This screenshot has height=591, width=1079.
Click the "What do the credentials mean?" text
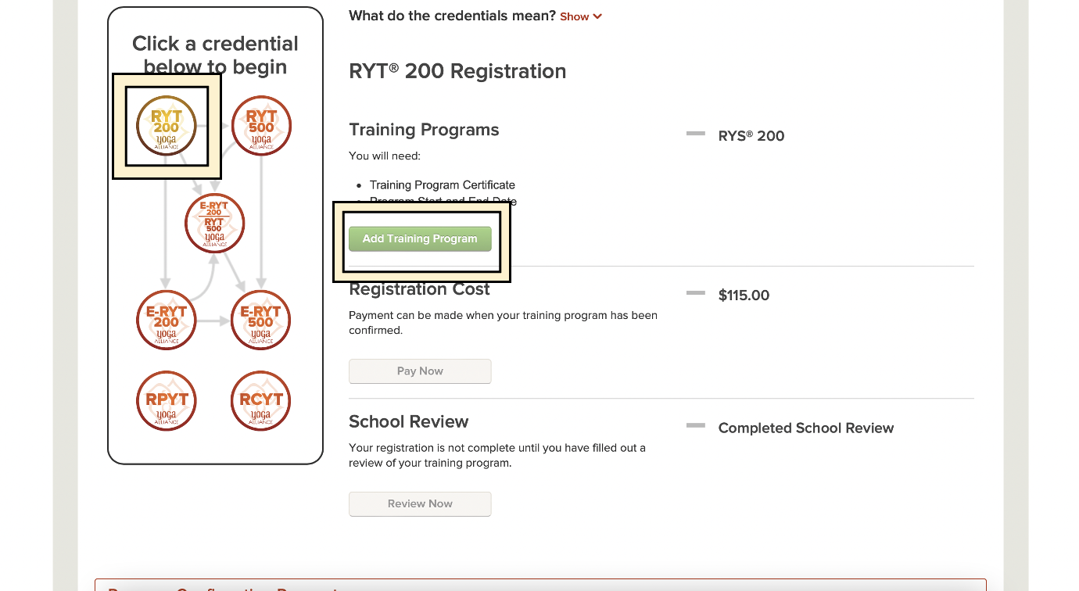[452, 16]
